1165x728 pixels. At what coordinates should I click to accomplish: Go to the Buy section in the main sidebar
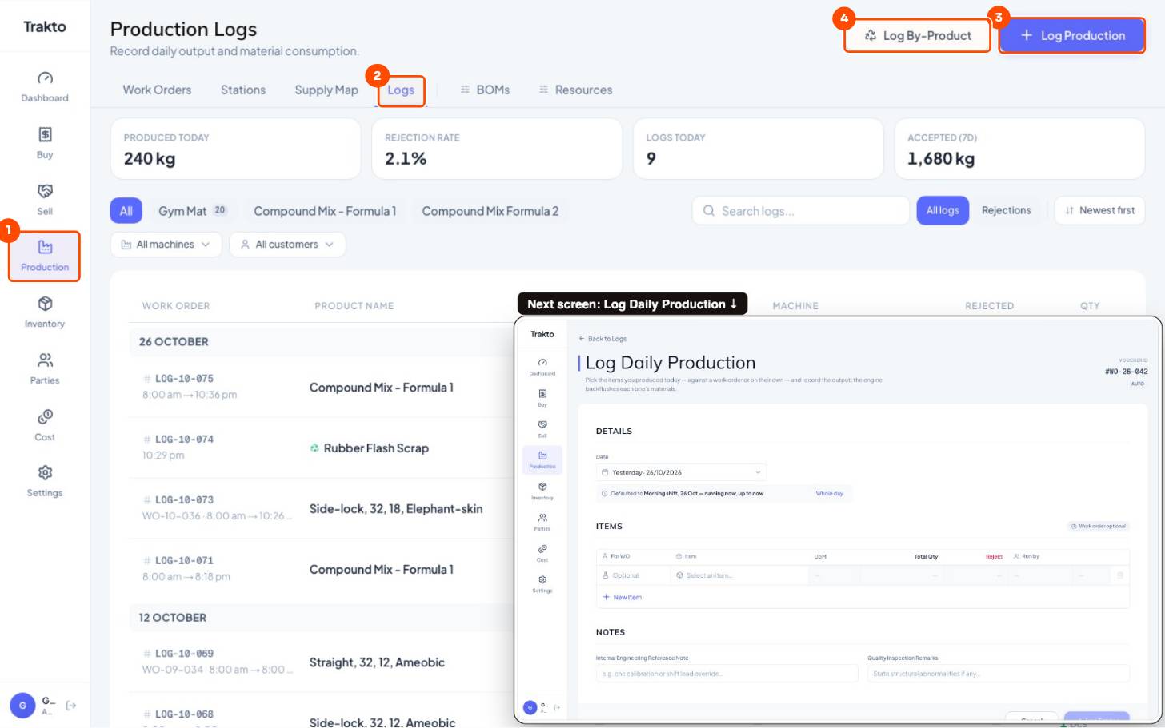pos(45,142)
